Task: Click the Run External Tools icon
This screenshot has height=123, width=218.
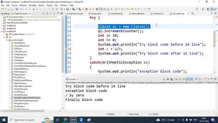Action: 79,9
